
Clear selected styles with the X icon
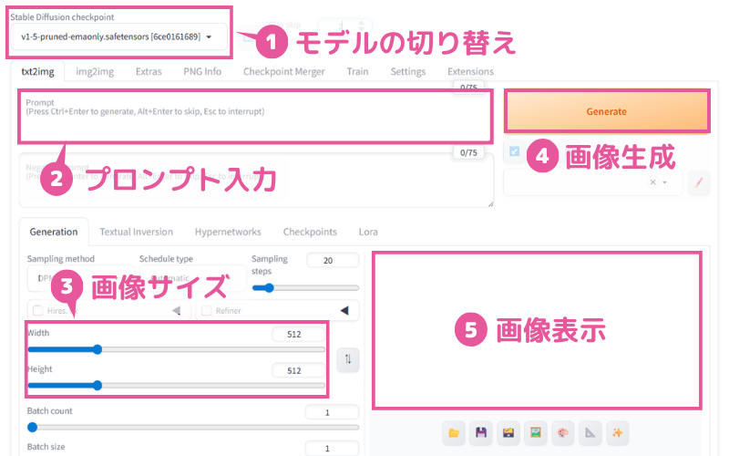(x=652, y=182)
